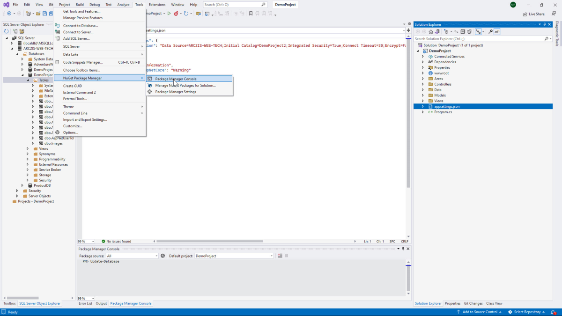This screenshot has height=316, width=562.
Task: Toggle the nested files view button in Solution Explorer
Action: 478,32
